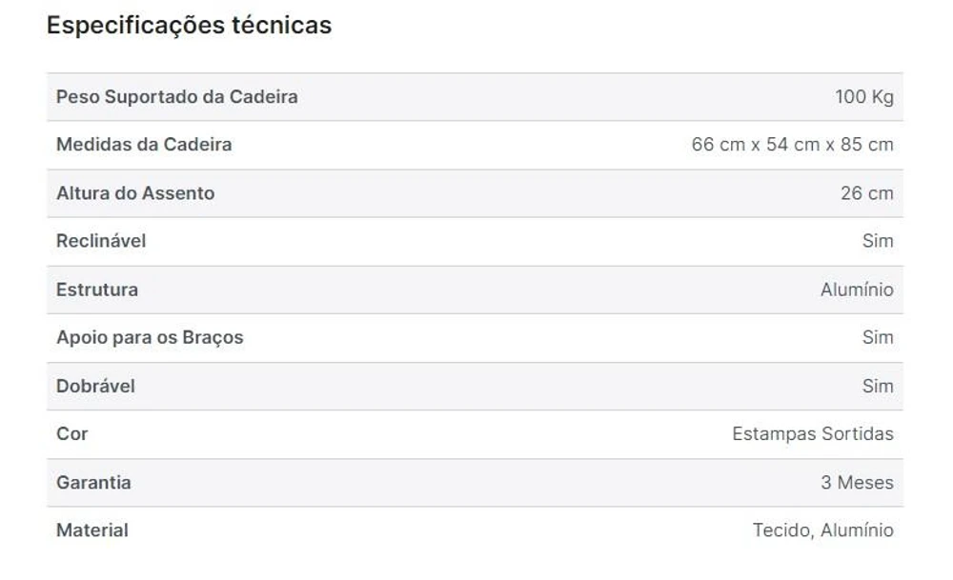Viewport: 953px width, 580px height.
Task: Select the "Tecido, Alumínio" material value
Action: tap(822, 530)
